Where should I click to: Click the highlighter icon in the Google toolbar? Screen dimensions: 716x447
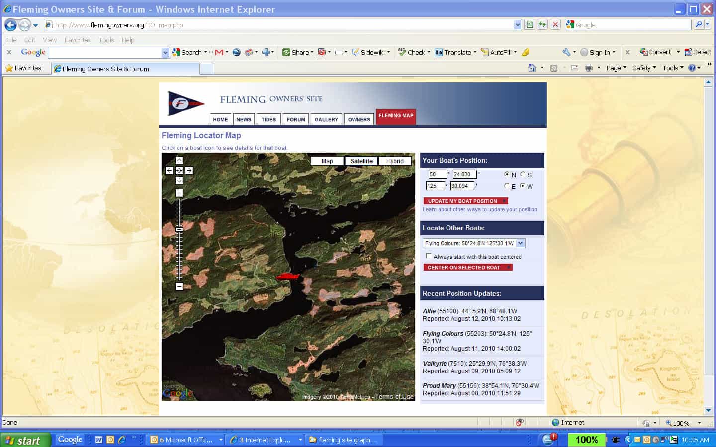(x=526, y=52)
